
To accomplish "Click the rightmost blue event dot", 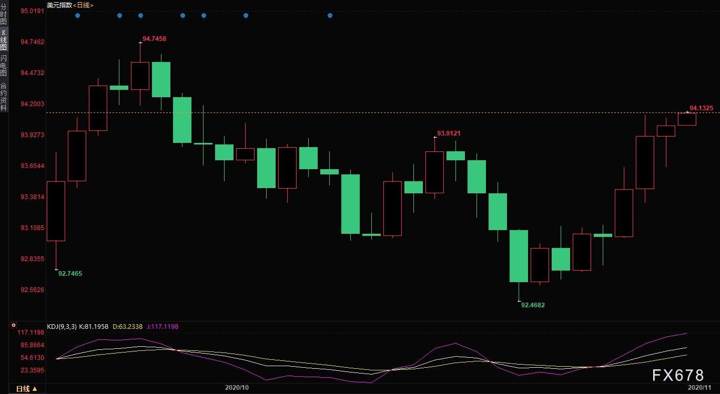I will point(330,16).
